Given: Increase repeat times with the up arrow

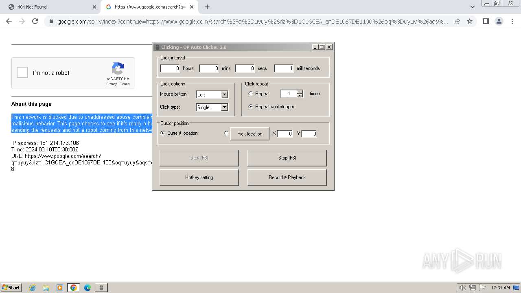Looking at the screenshot, I should coord(300,92).
